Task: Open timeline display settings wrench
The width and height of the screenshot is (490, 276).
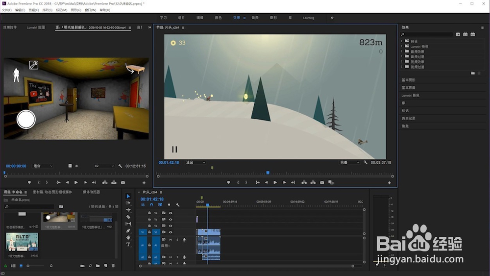Action: [x=178, y=205]
